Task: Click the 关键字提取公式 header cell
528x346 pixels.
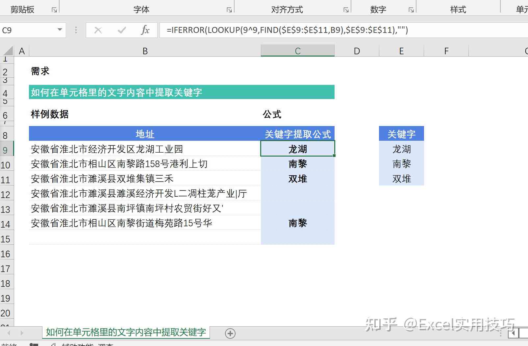Action: [298, 134]
